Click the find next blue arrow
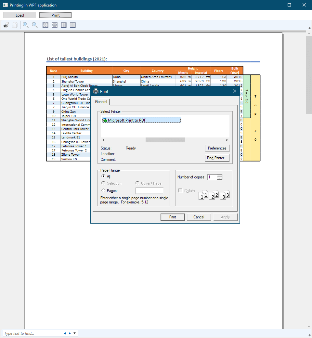 pyautogui.click(x=70, y=333)
